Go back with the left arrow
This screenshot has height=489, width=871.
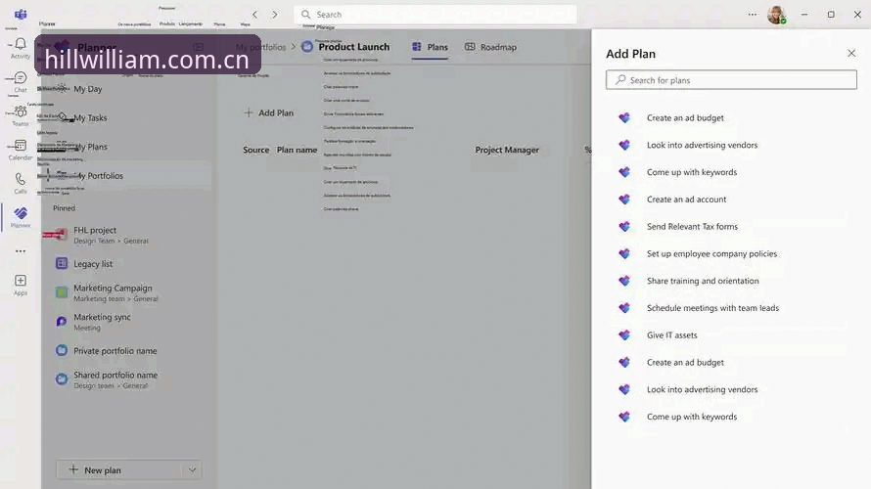point(255,15)
